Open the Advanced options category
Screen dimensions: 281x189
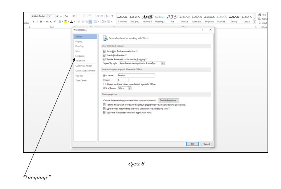click(80, 61)
